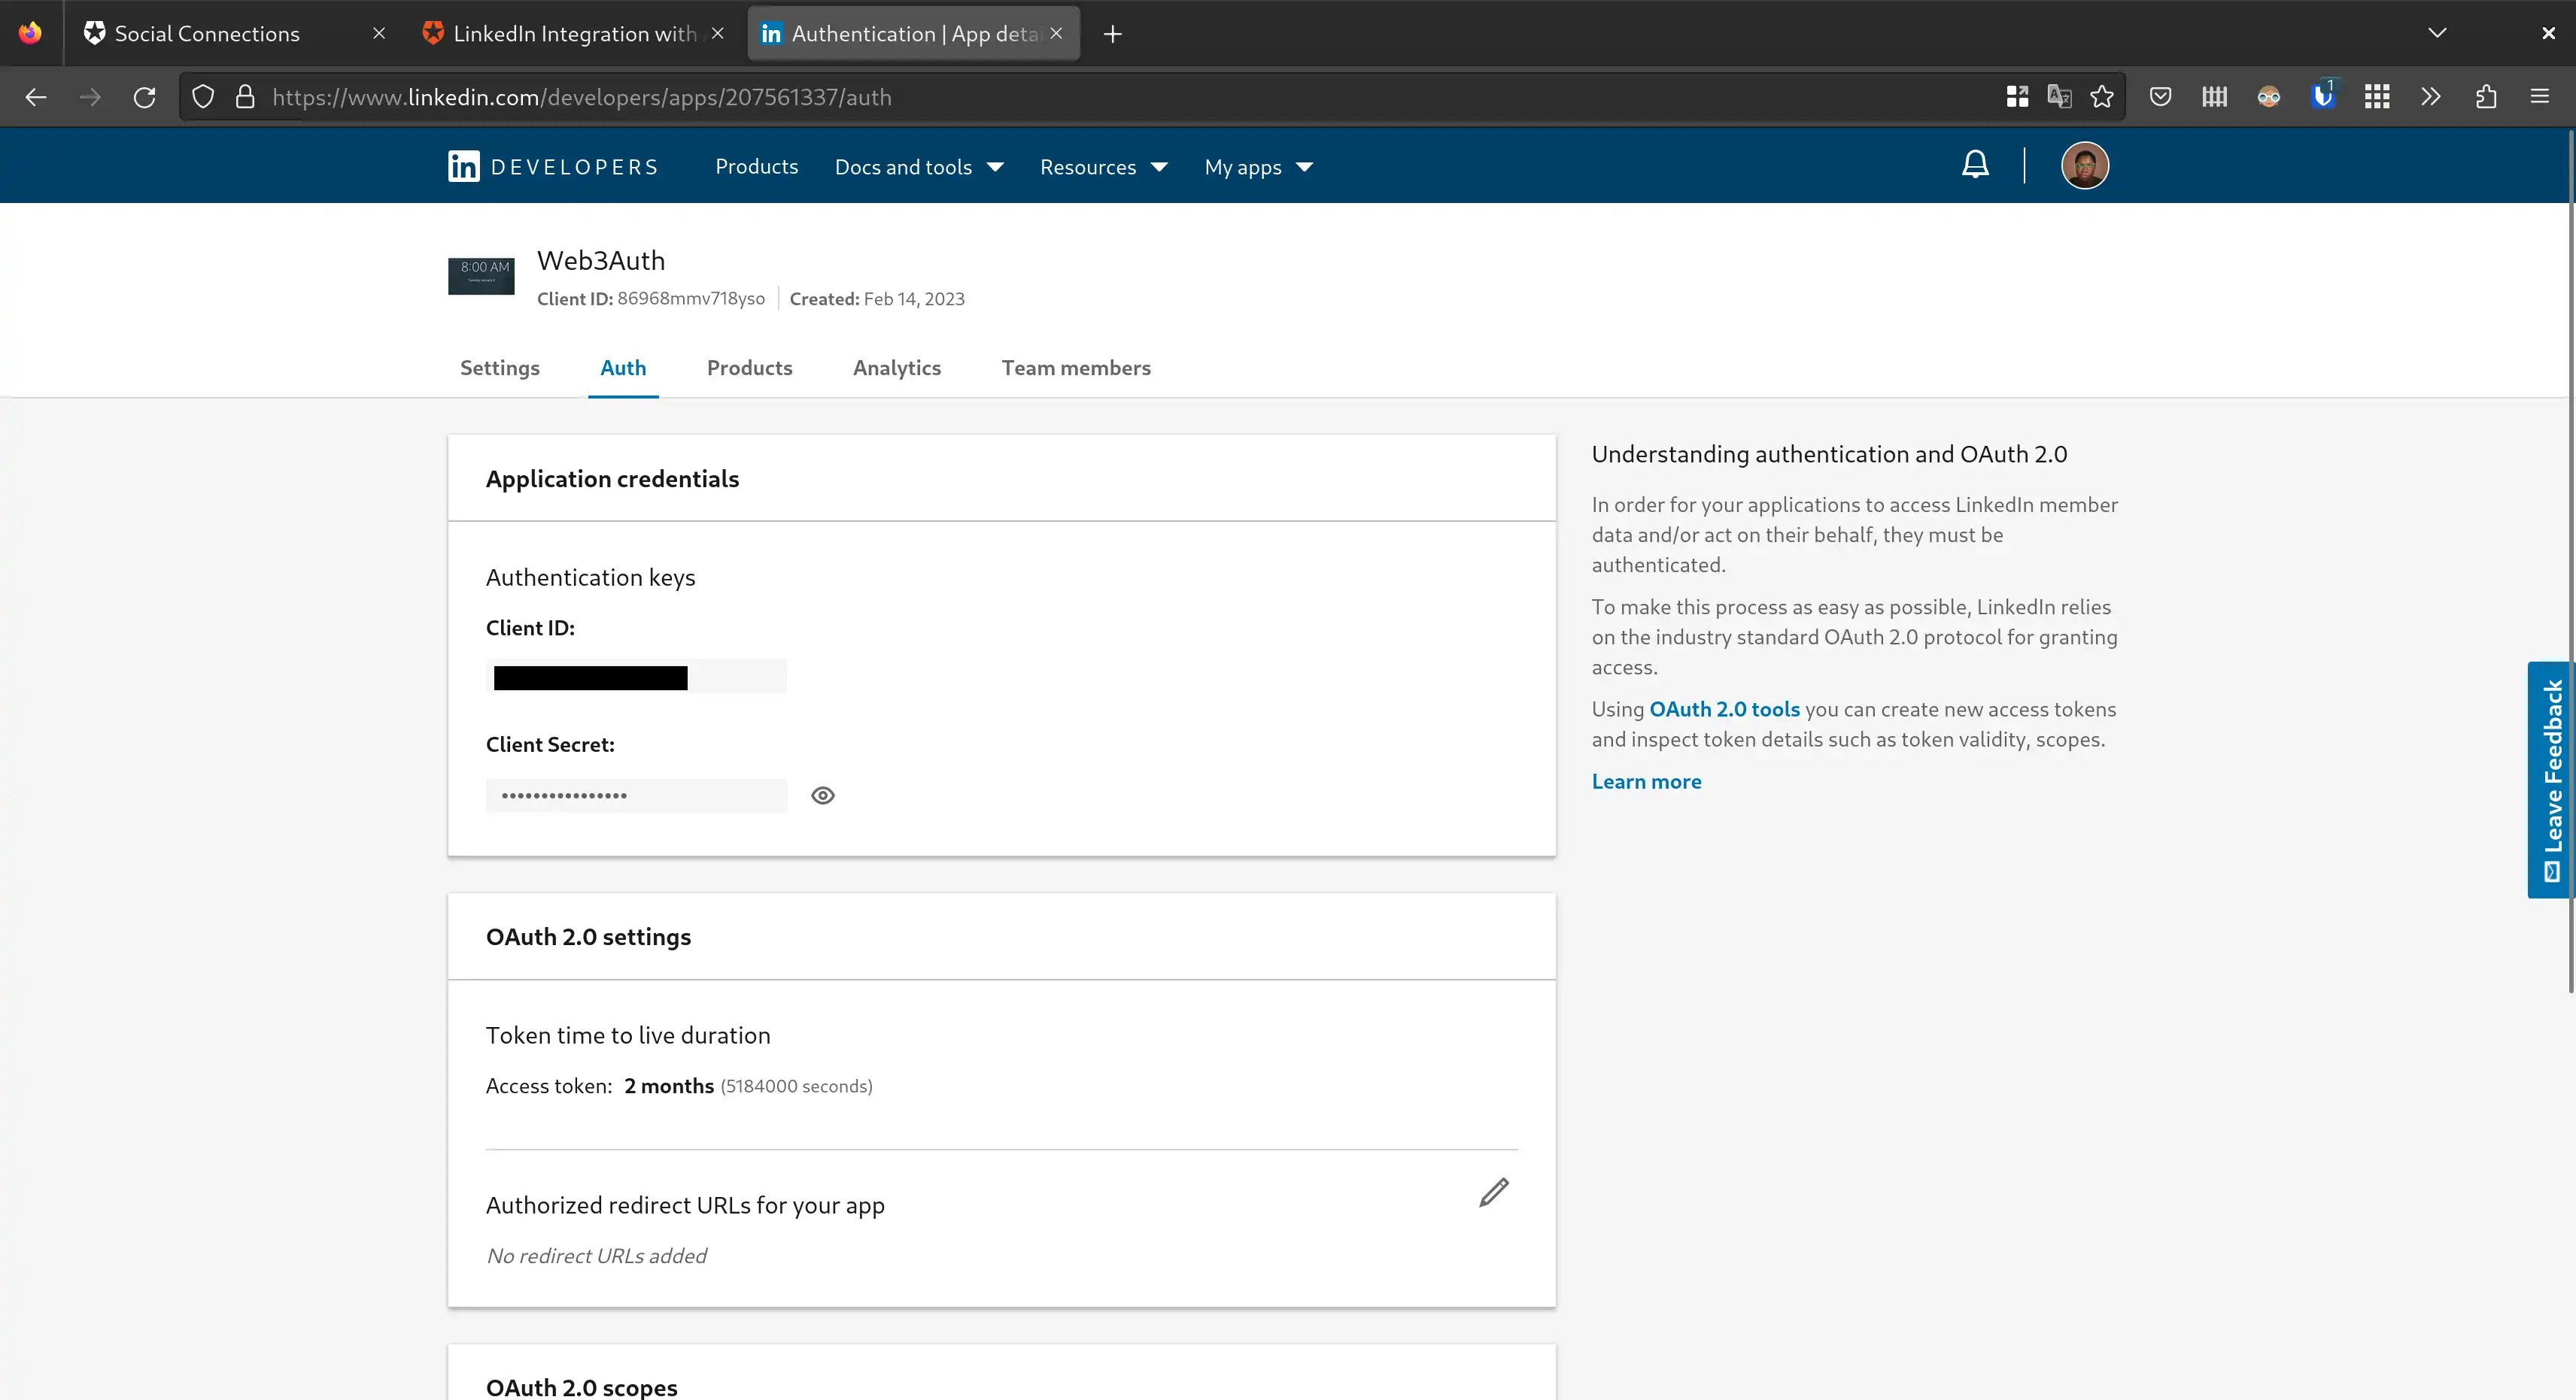Switch to Social Connections browser tab
This screenshot has height=1400, width=2576.
tap(207, 34)
